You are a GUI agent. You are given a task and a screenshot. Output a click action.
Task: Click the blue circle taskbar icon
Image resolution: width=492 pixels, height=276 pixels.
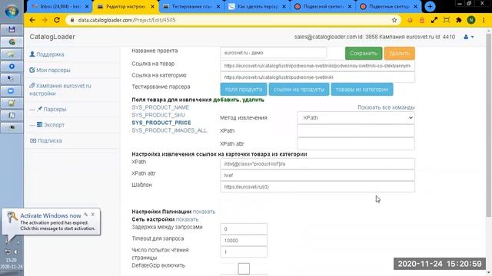[x=12, y=67]
